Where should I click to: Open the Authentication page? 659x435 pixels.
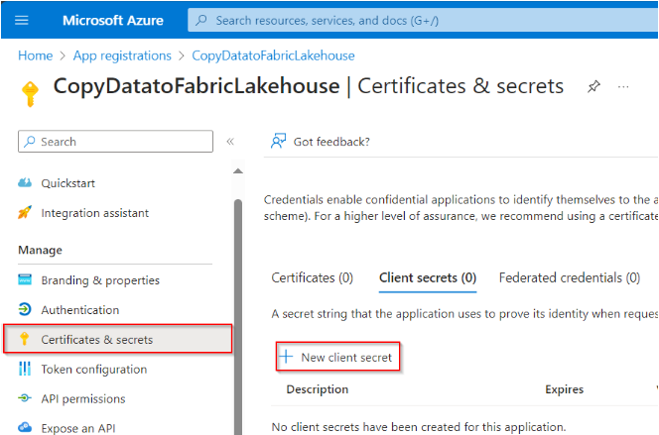point(80,310)
